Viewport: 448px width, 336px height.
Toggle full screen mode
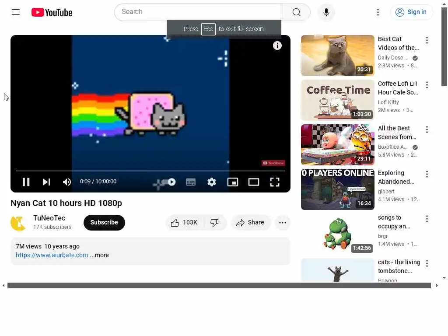[275, 182]
